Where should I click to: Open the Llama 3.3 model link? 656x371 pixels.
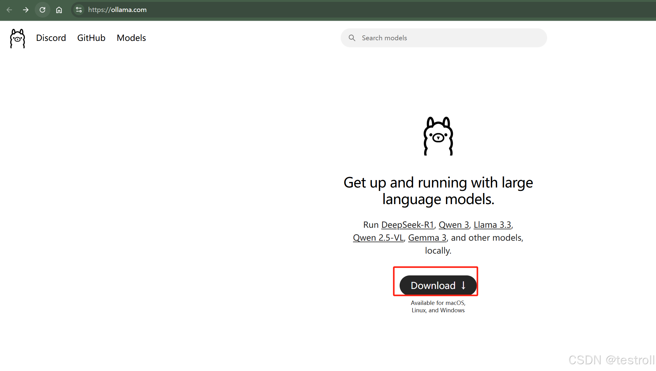pos(492,225)
